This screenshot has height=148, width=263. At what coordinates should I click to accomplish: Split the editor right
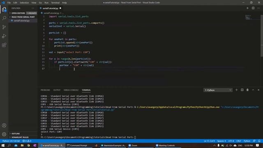coord(253,8)
